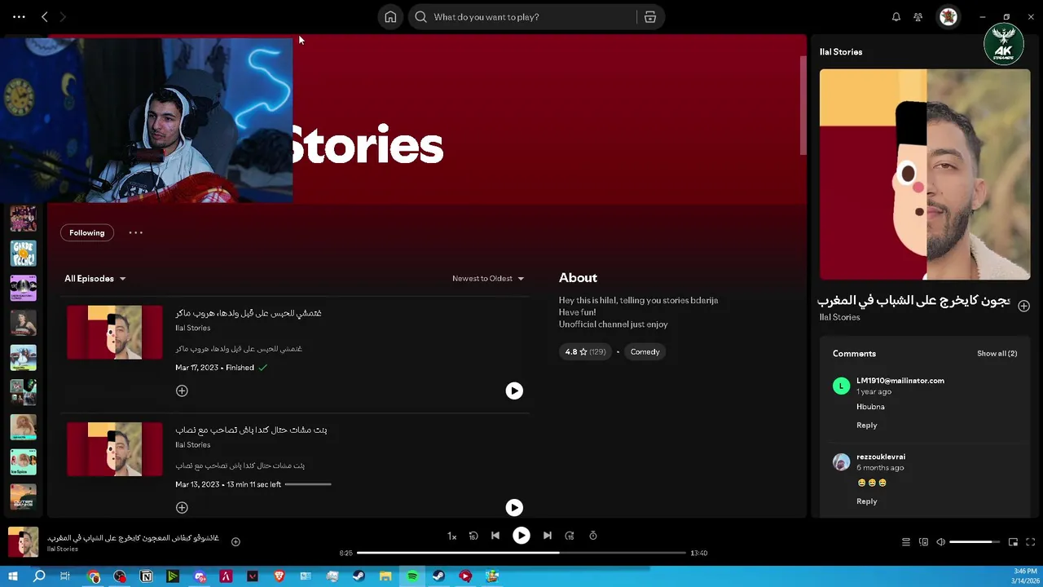Open Ilal Stories link in now-playing bar

coord(63,549)
